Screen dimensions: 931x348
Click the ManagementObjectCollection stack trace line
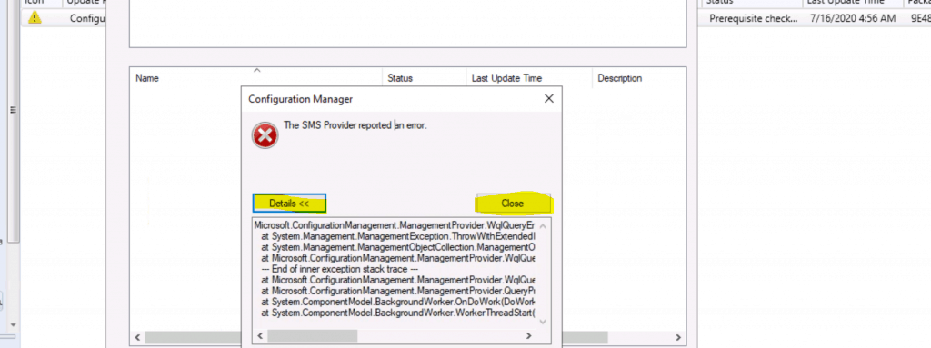(398, 247)
